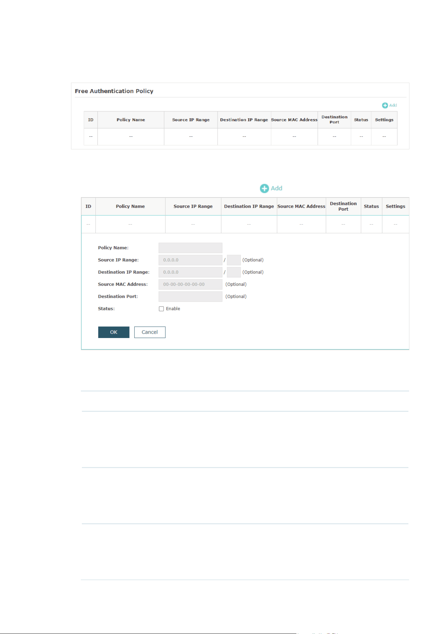448x634 pixels.
Task: Click Settings column header in upper table
Action: 384,120
